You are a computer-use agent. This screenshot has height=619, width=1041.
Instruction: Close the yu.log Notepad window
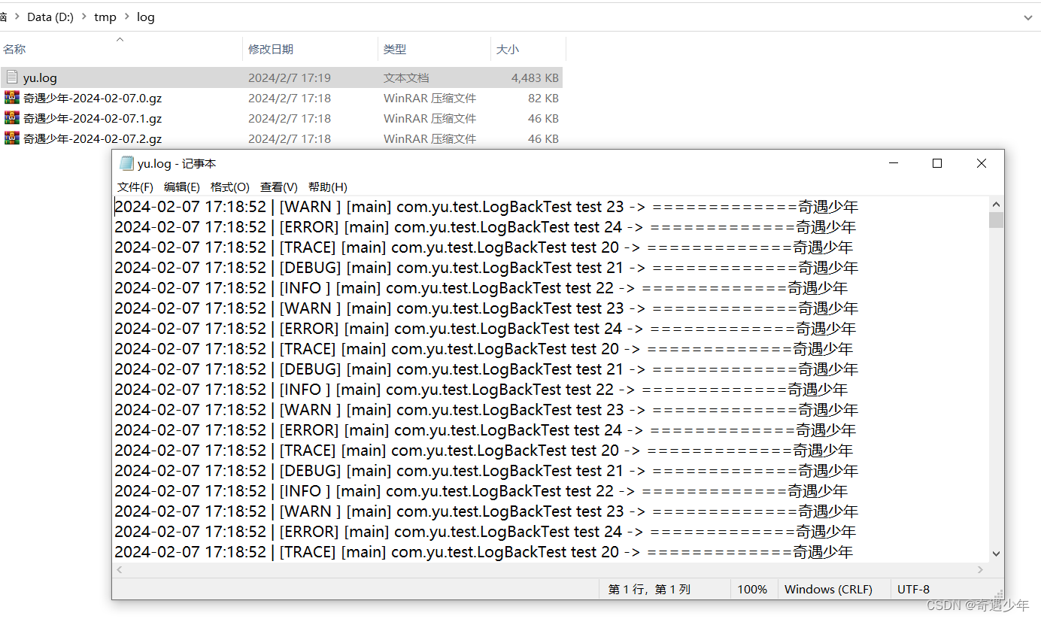click(982, 163)
